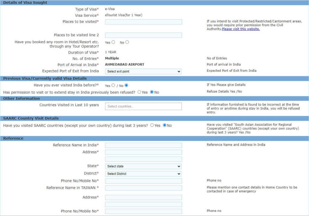Image resolution: width=309 pixels, height=216 pixels.
Task: Click the Reference Name in India field
Action: pos(143,145)
